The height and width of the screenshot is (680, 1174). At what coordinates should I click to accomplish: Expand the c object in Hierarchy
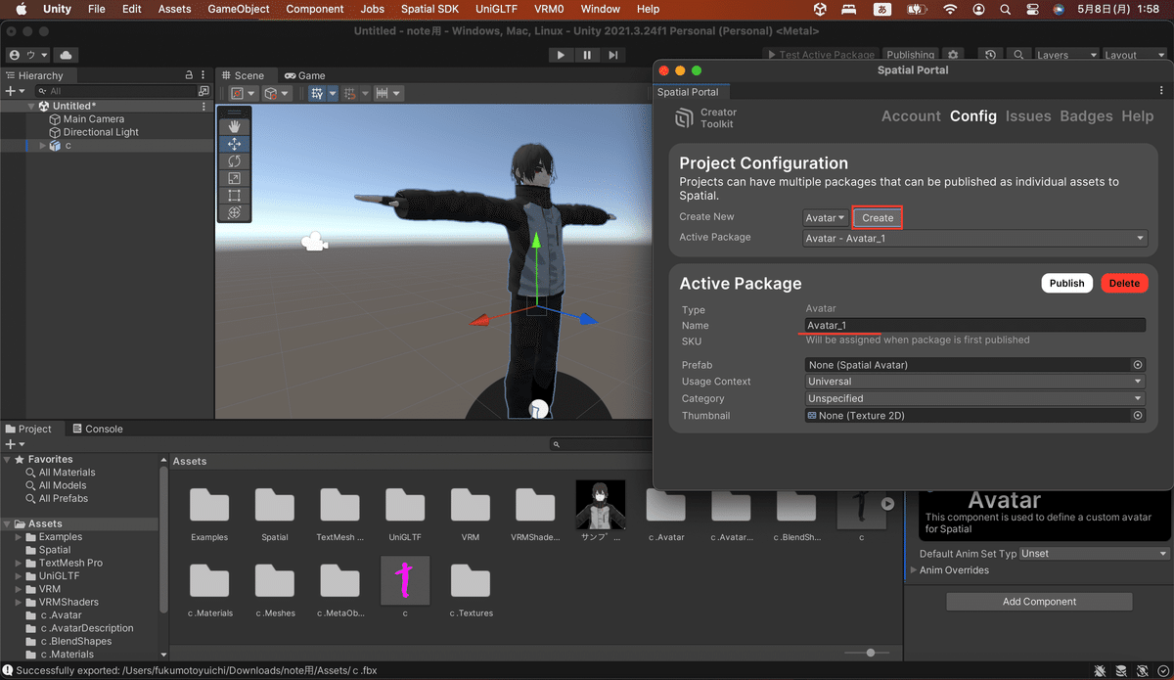tap(42, 146)
